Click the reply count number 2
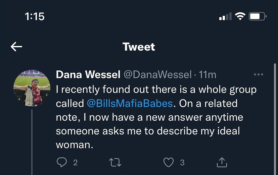Viewport: 278px width, 175px height. [x=75, y=163]
